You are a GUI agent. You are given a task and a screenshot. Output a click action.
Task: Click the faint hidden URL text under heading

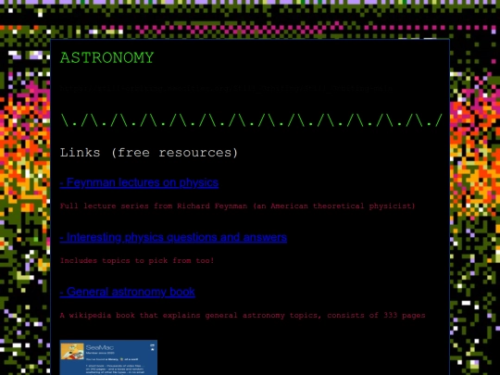click(x=227, y=88)
